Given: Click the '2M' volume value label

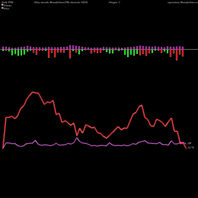Looking at the screenshot, I should [x=189, y=143].
